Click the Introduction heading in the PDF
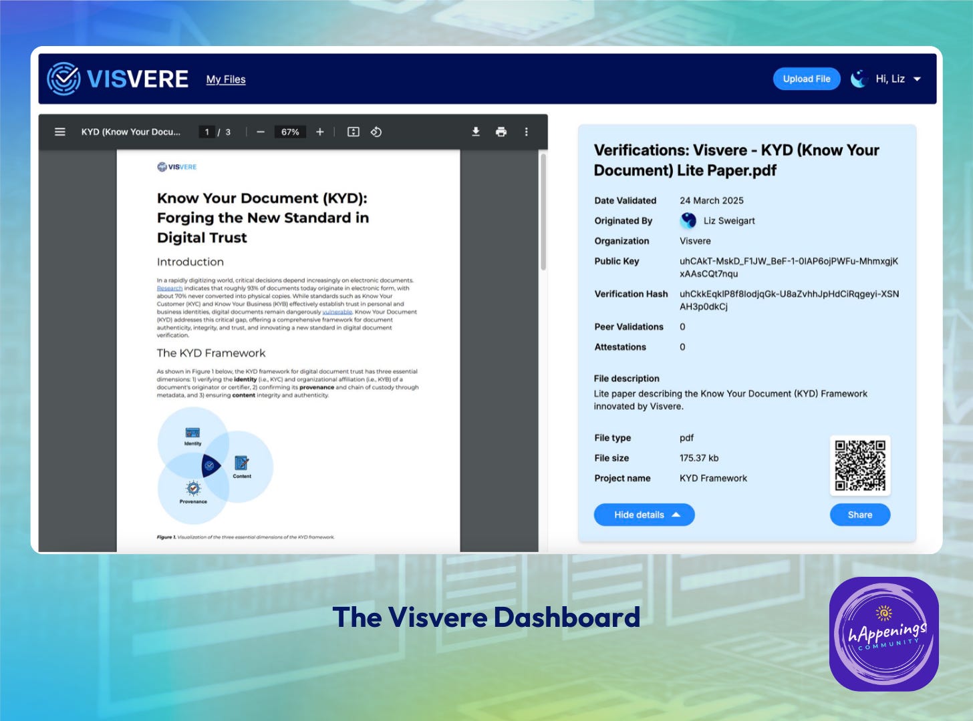973x721 pixels. (190, 262)
